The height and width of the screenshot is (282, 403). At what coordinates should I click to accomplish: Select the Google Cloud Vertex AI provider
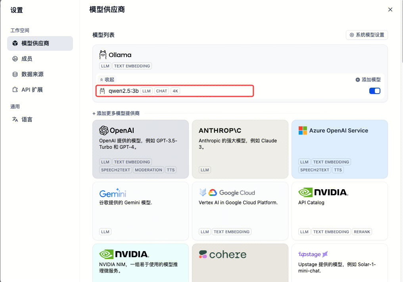coord(240,211)
